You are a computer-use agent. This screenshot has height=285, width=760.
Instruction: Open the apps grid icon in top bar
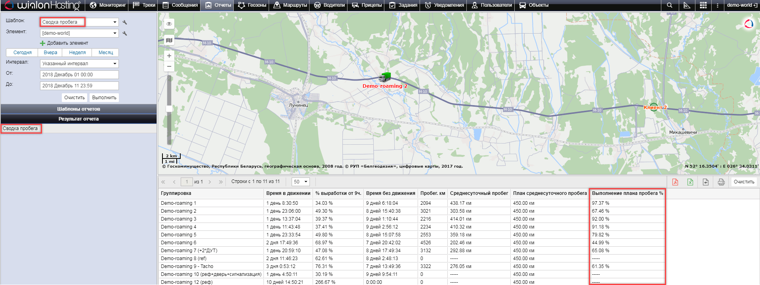click(703, 5)
